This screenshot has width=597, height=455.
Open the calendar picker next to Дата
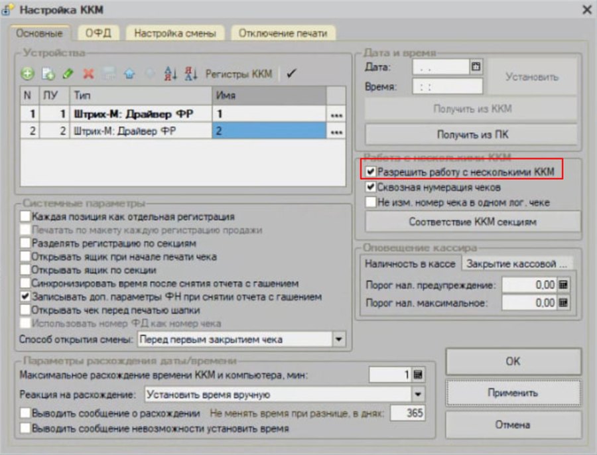pos(476,66)
